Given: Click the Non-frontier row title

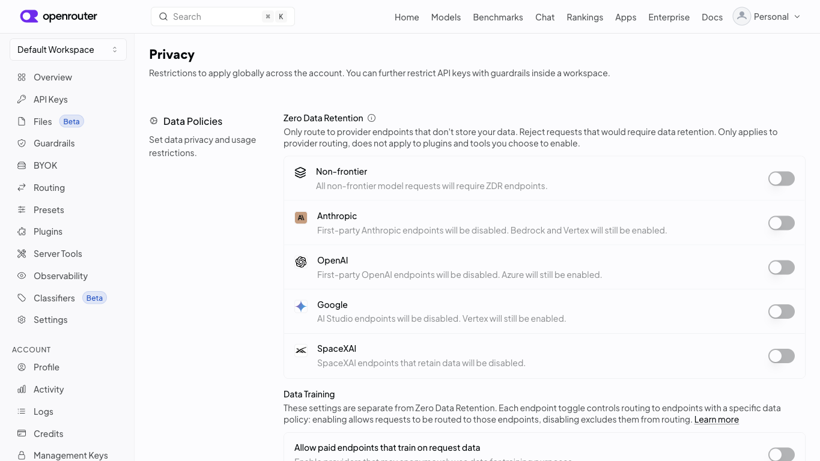Looking at the screenshot, I should coord(341,172).
